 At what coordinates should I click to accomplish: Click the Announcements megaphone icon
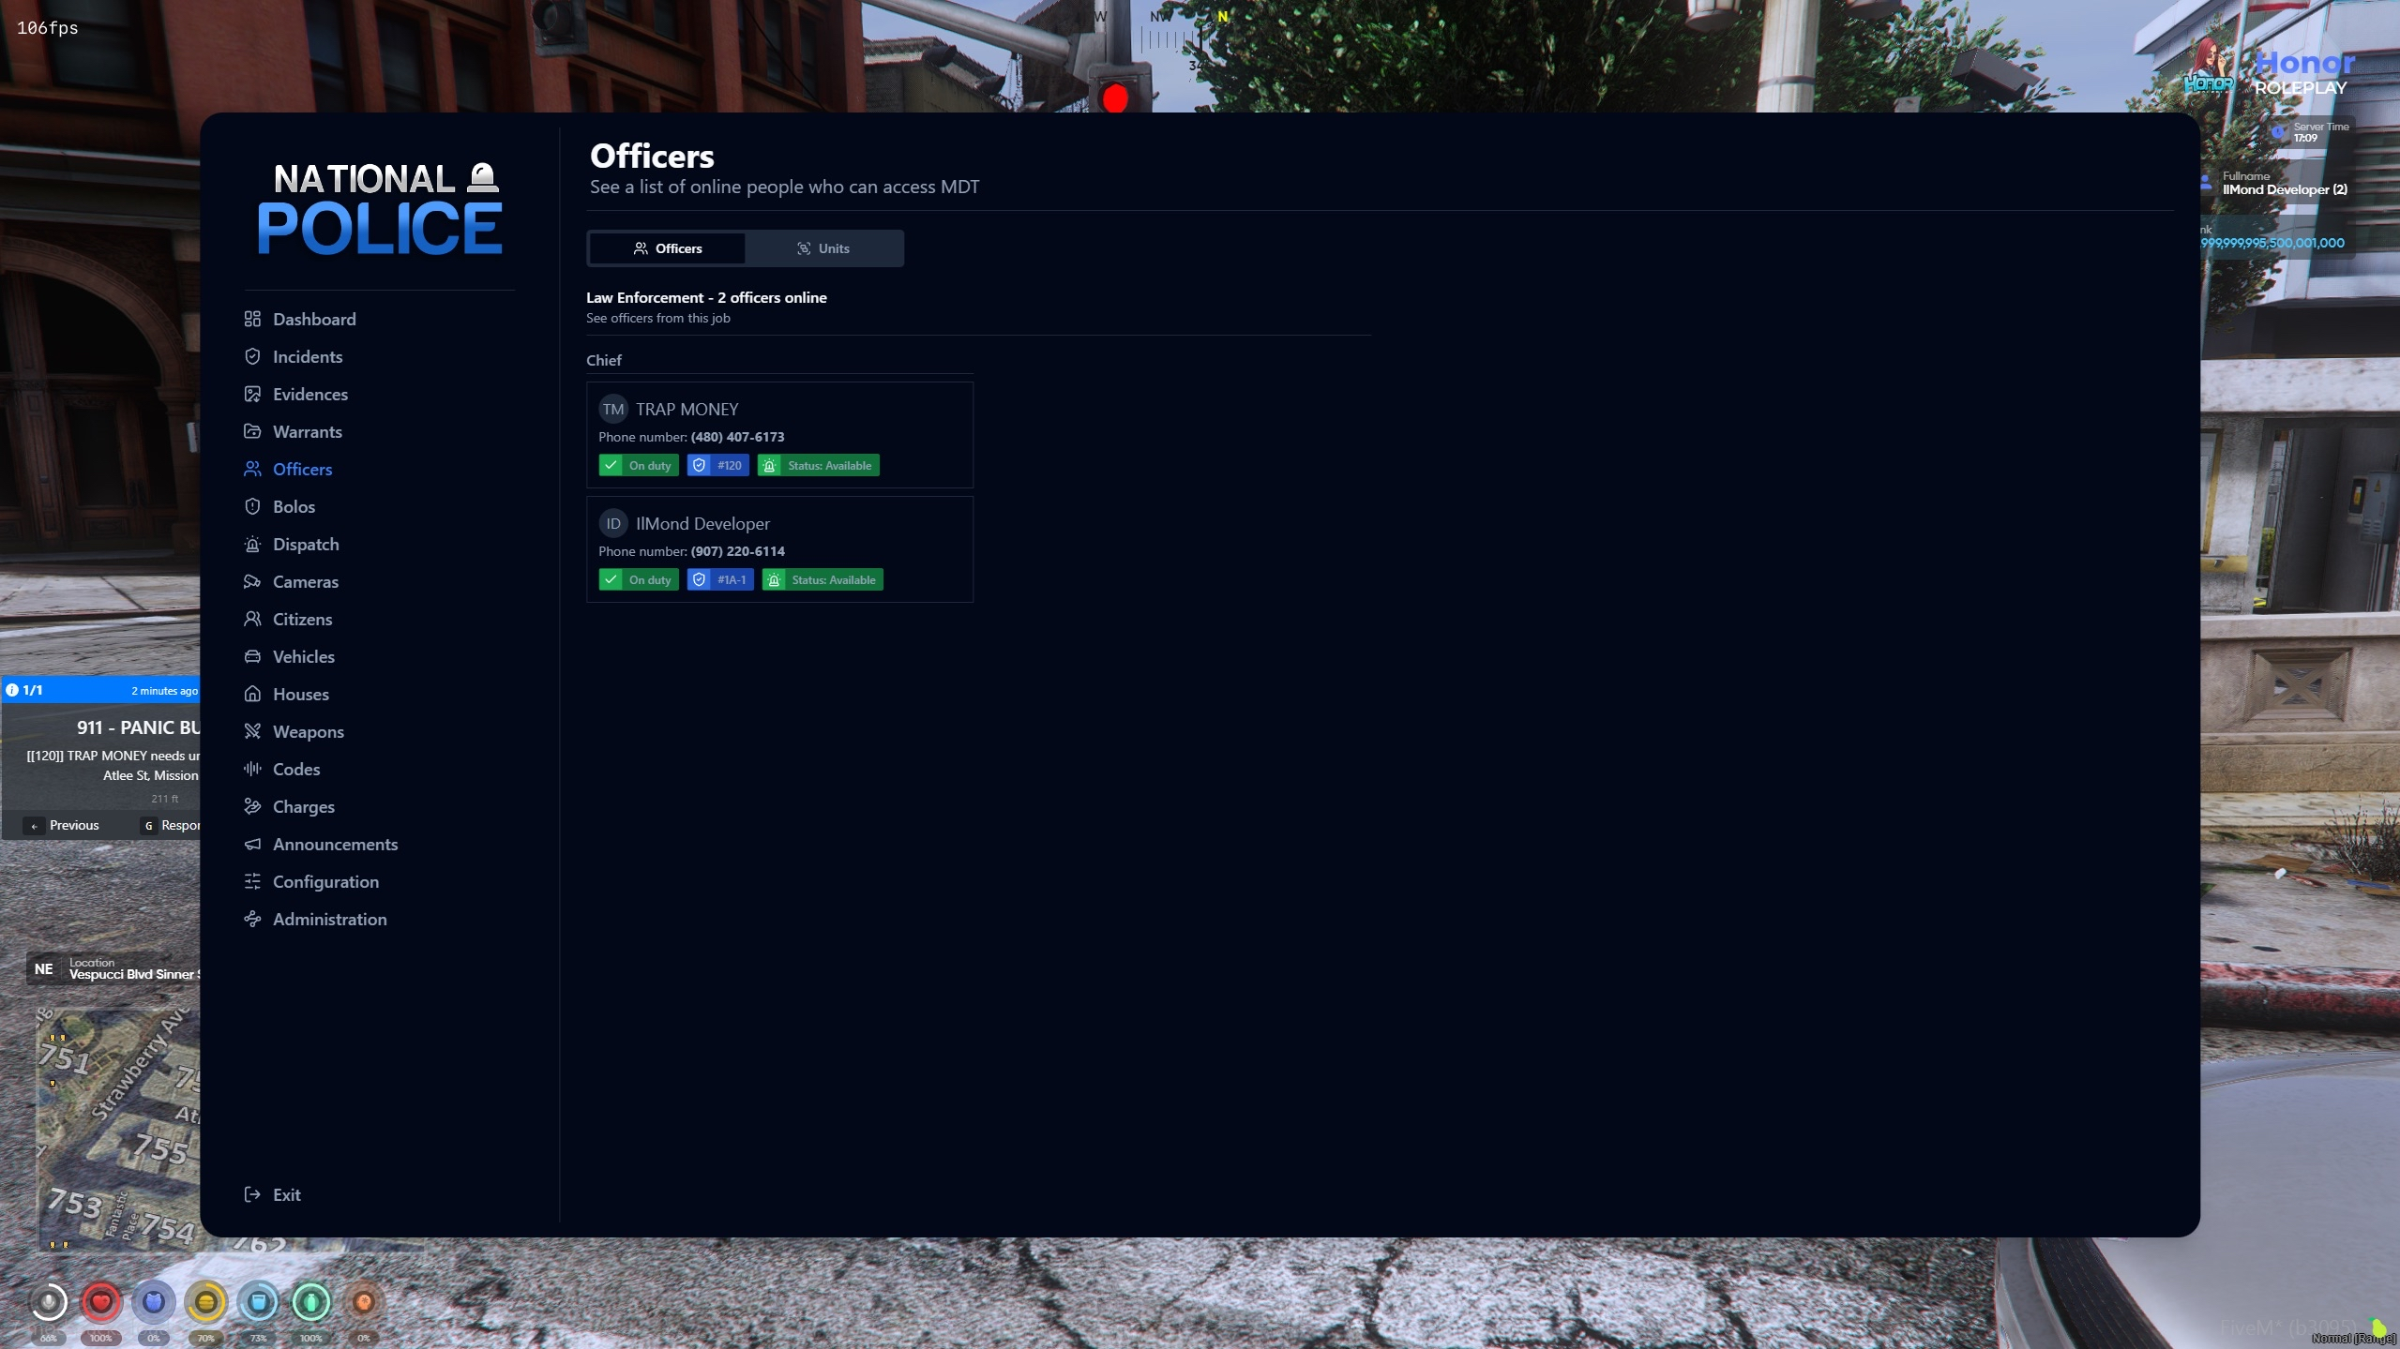(x=252, y=844)
